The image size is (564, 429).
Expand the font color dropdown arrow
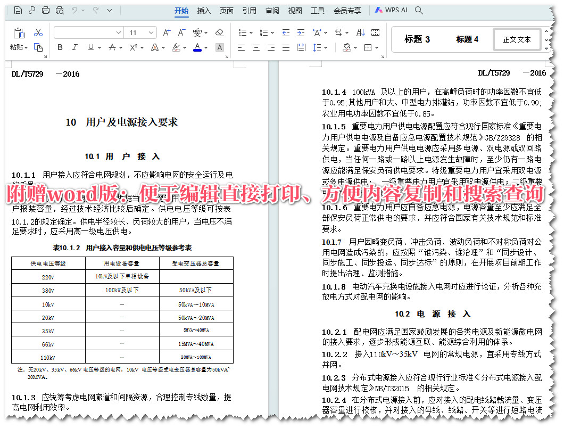[205, 47]
